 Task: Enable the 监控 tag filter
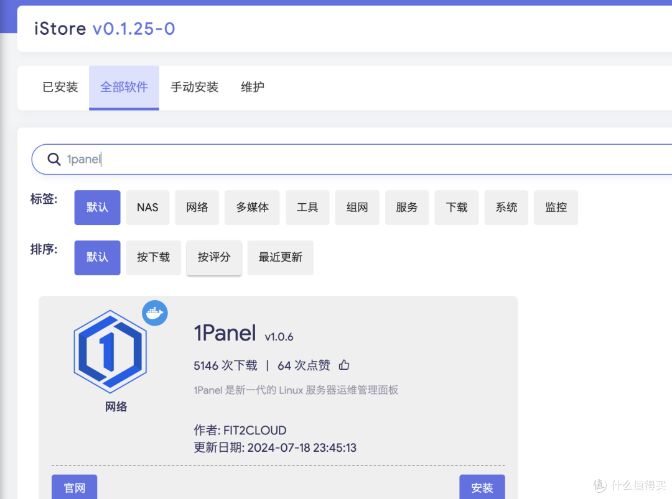pos(556,207)
